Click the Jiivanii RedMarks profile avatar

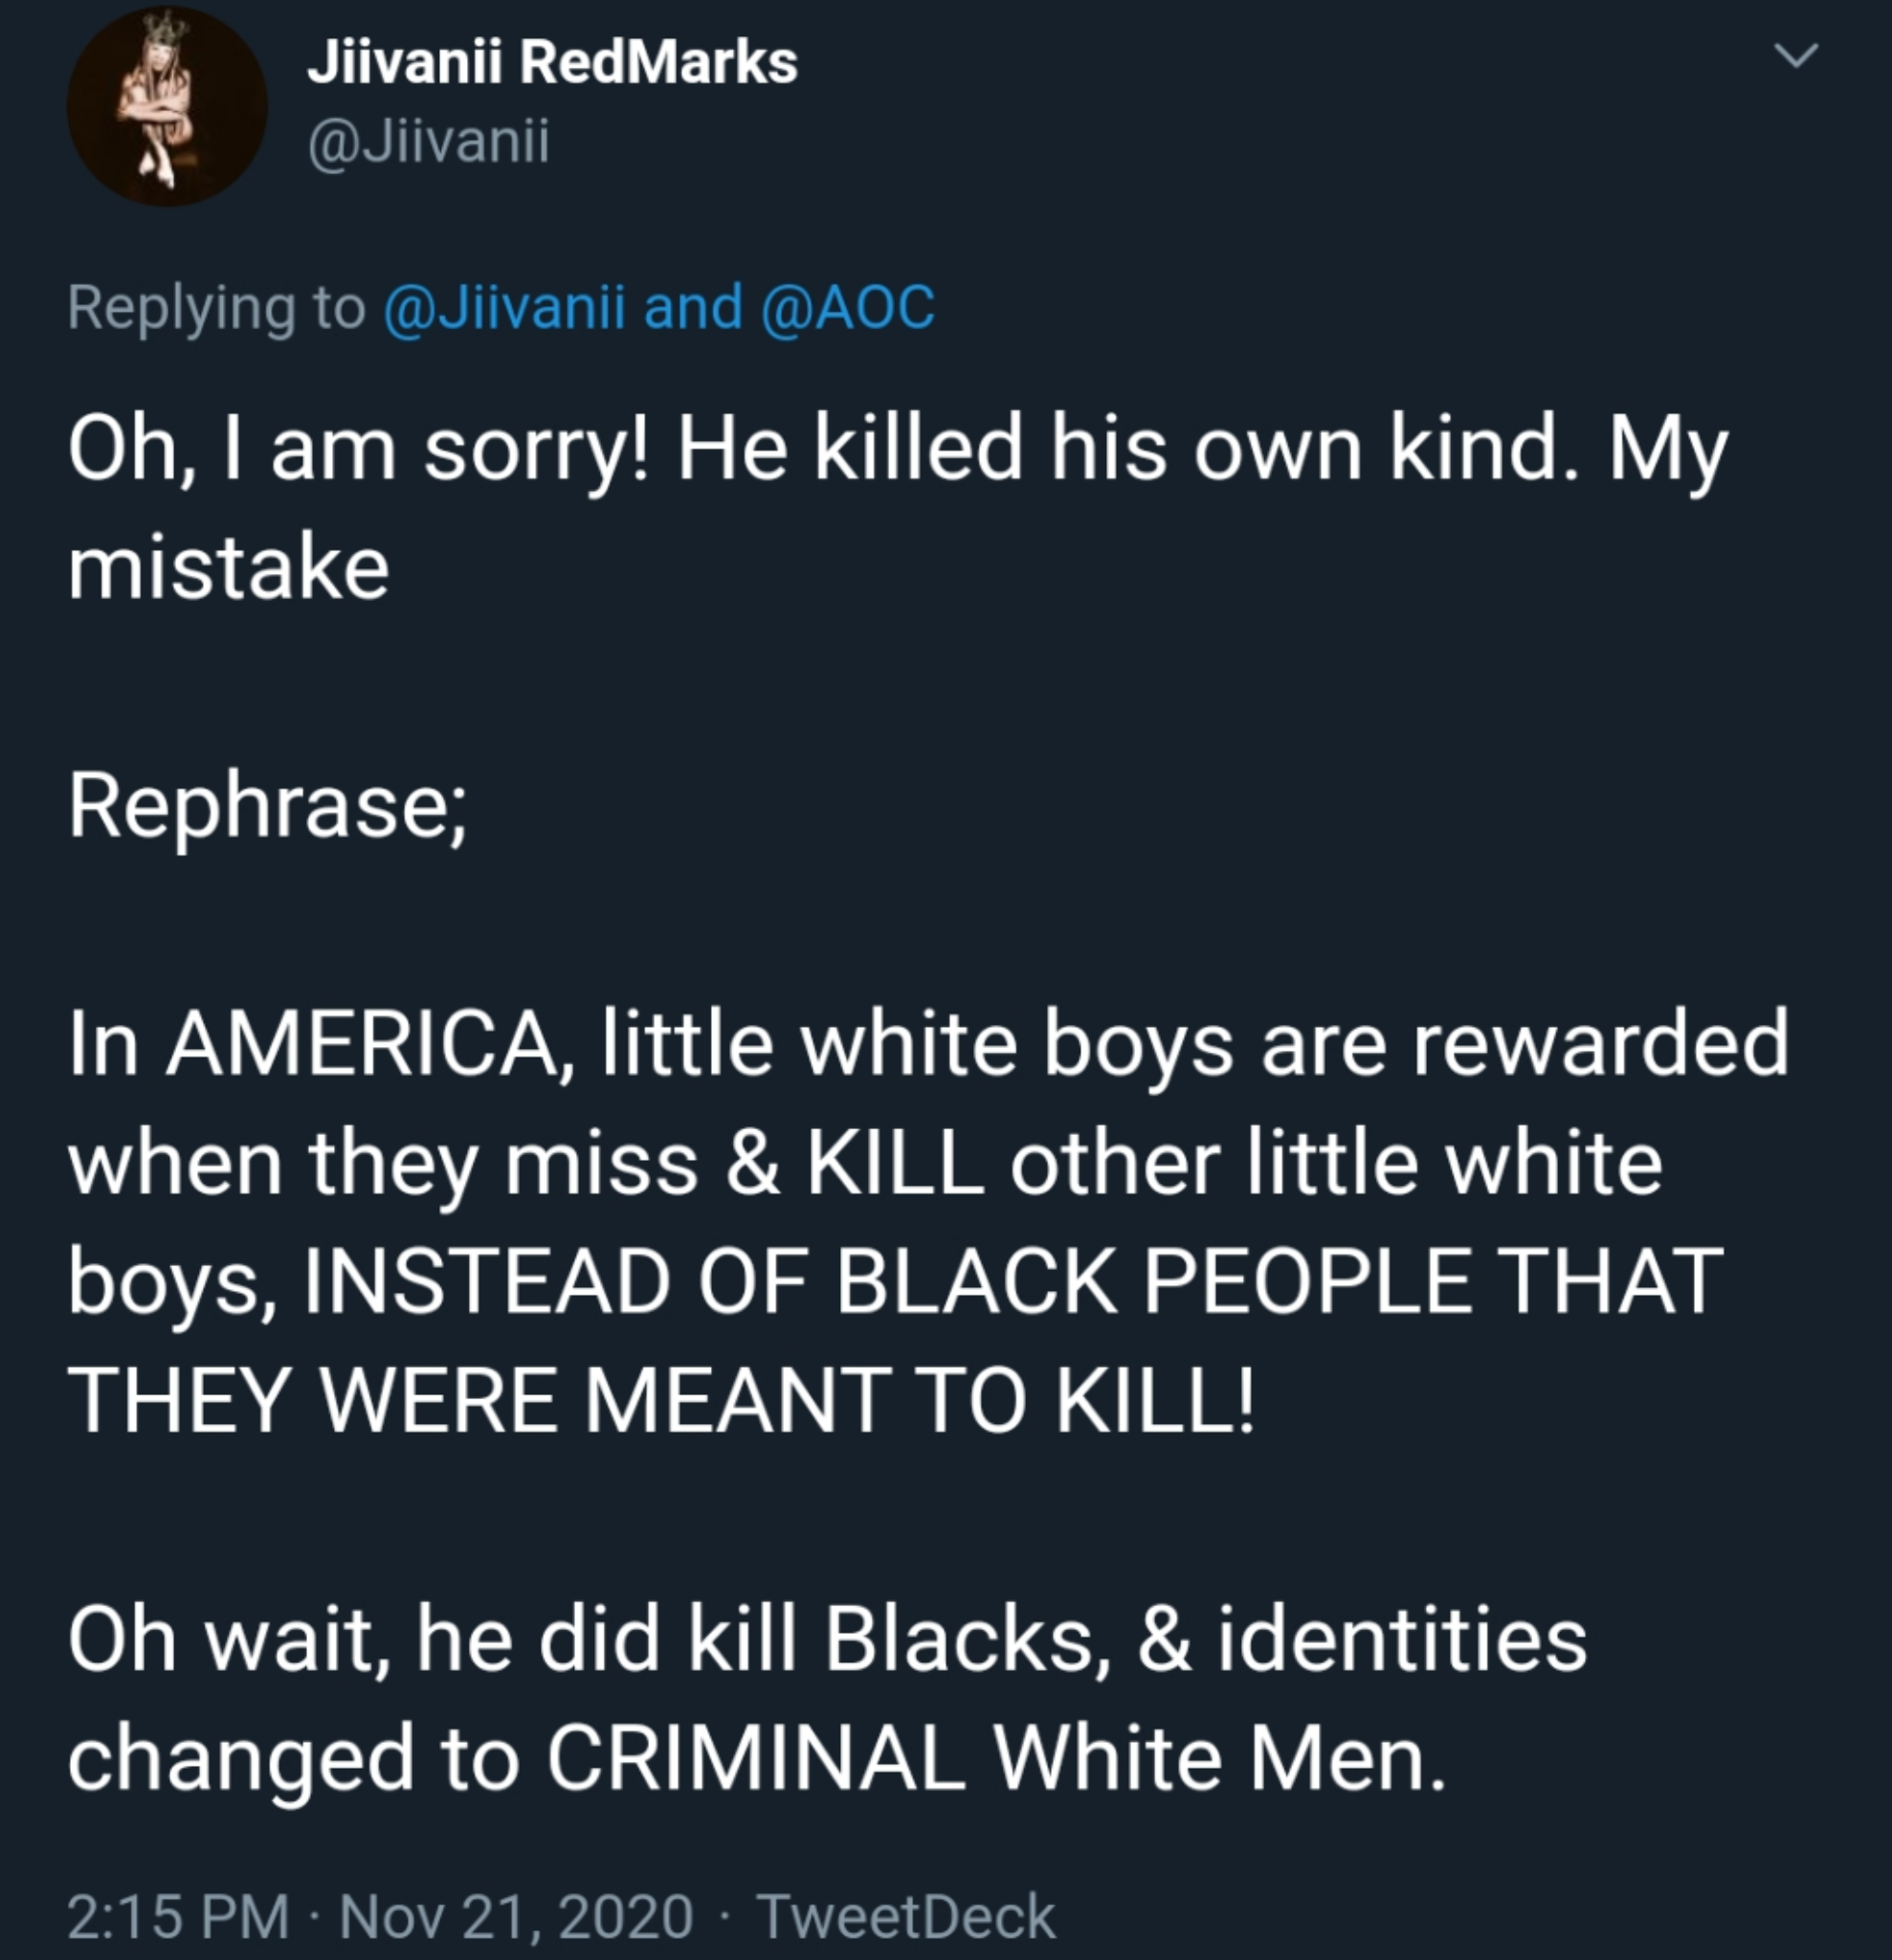pyautogui.click(x=167, y=107)
